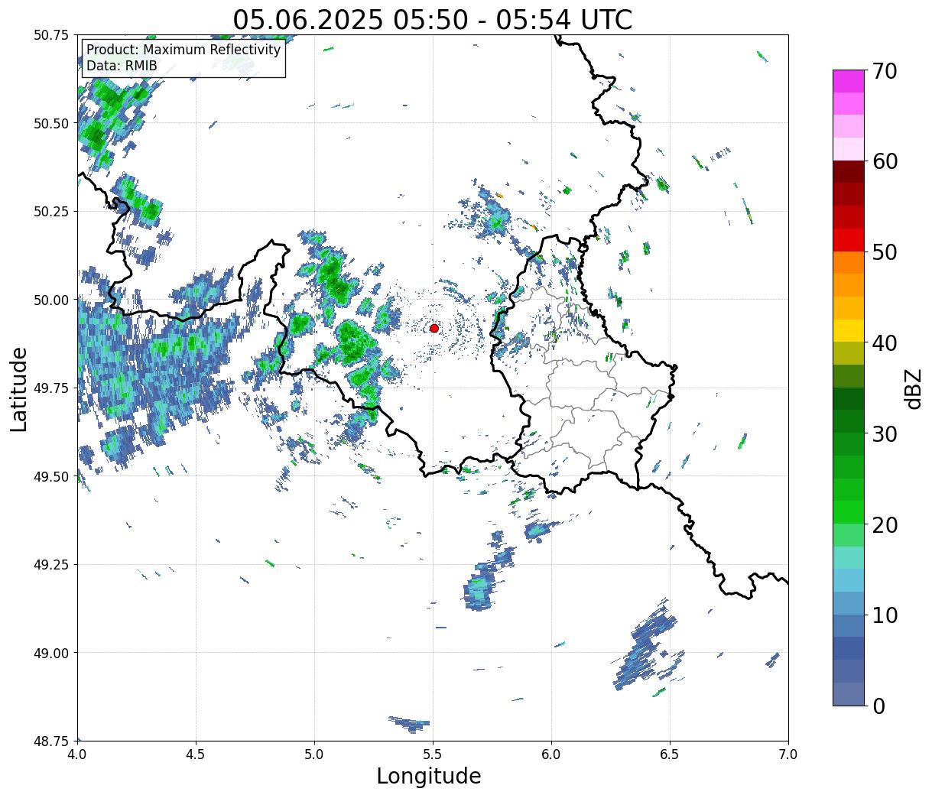The image size is (932, 795).
Task: Click the latitude tick label 48.75
Action: point(51,741)
